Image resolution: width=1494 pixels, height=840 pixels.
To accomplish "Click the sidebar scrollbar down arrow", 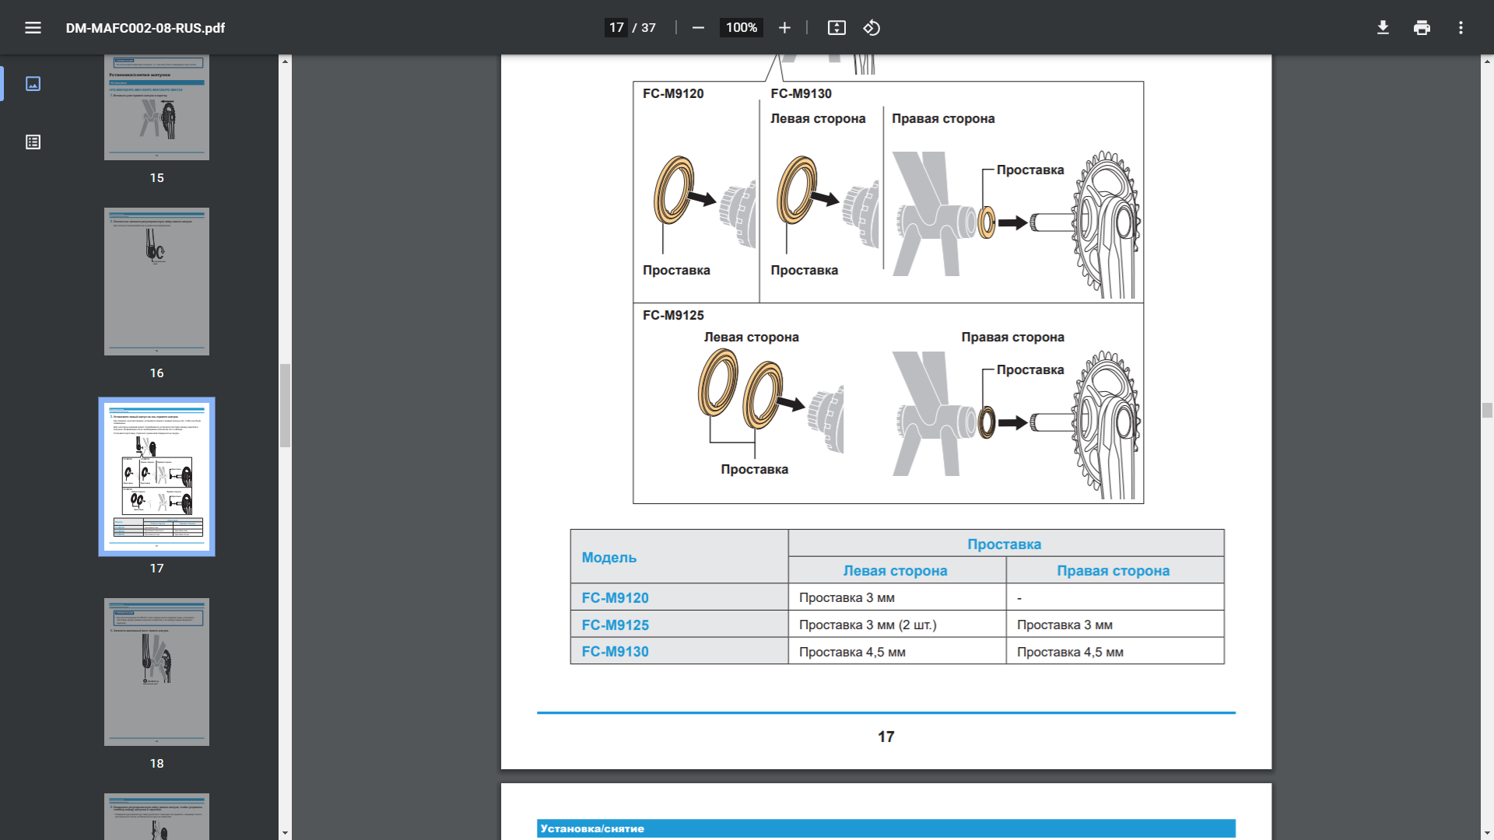I will click(x=285, y=833).
